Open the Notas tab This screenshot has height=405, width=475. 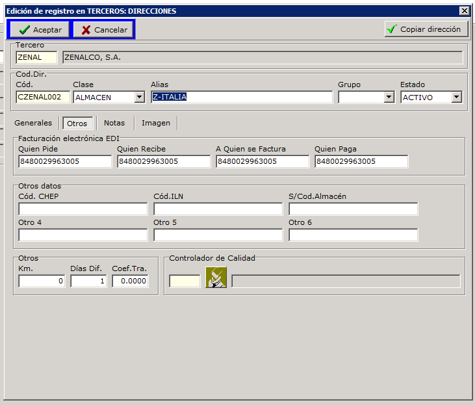coord(114,123)
